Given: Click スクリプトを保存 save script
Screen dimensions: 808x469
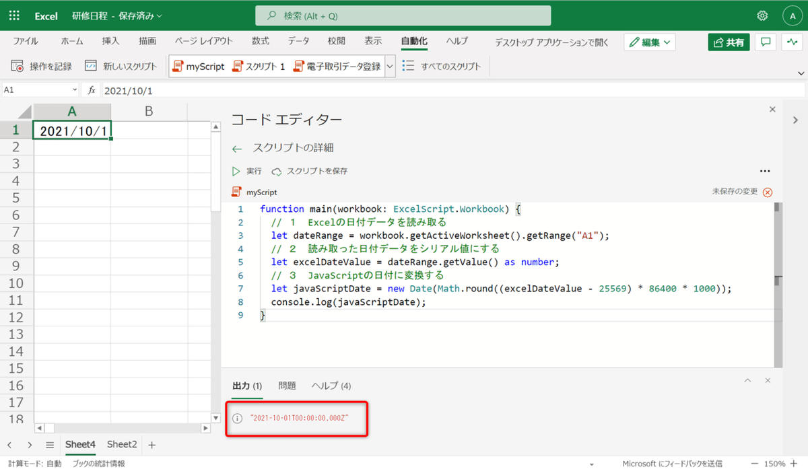Looking at the screenshot, I should (x=310, y=171).
